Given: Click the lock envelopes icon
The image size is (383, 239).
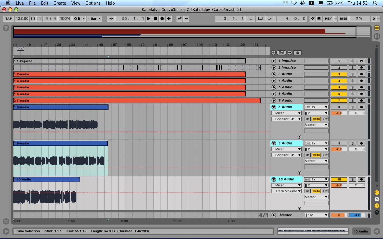Looking at the screenshot, I should pos(297,53).
